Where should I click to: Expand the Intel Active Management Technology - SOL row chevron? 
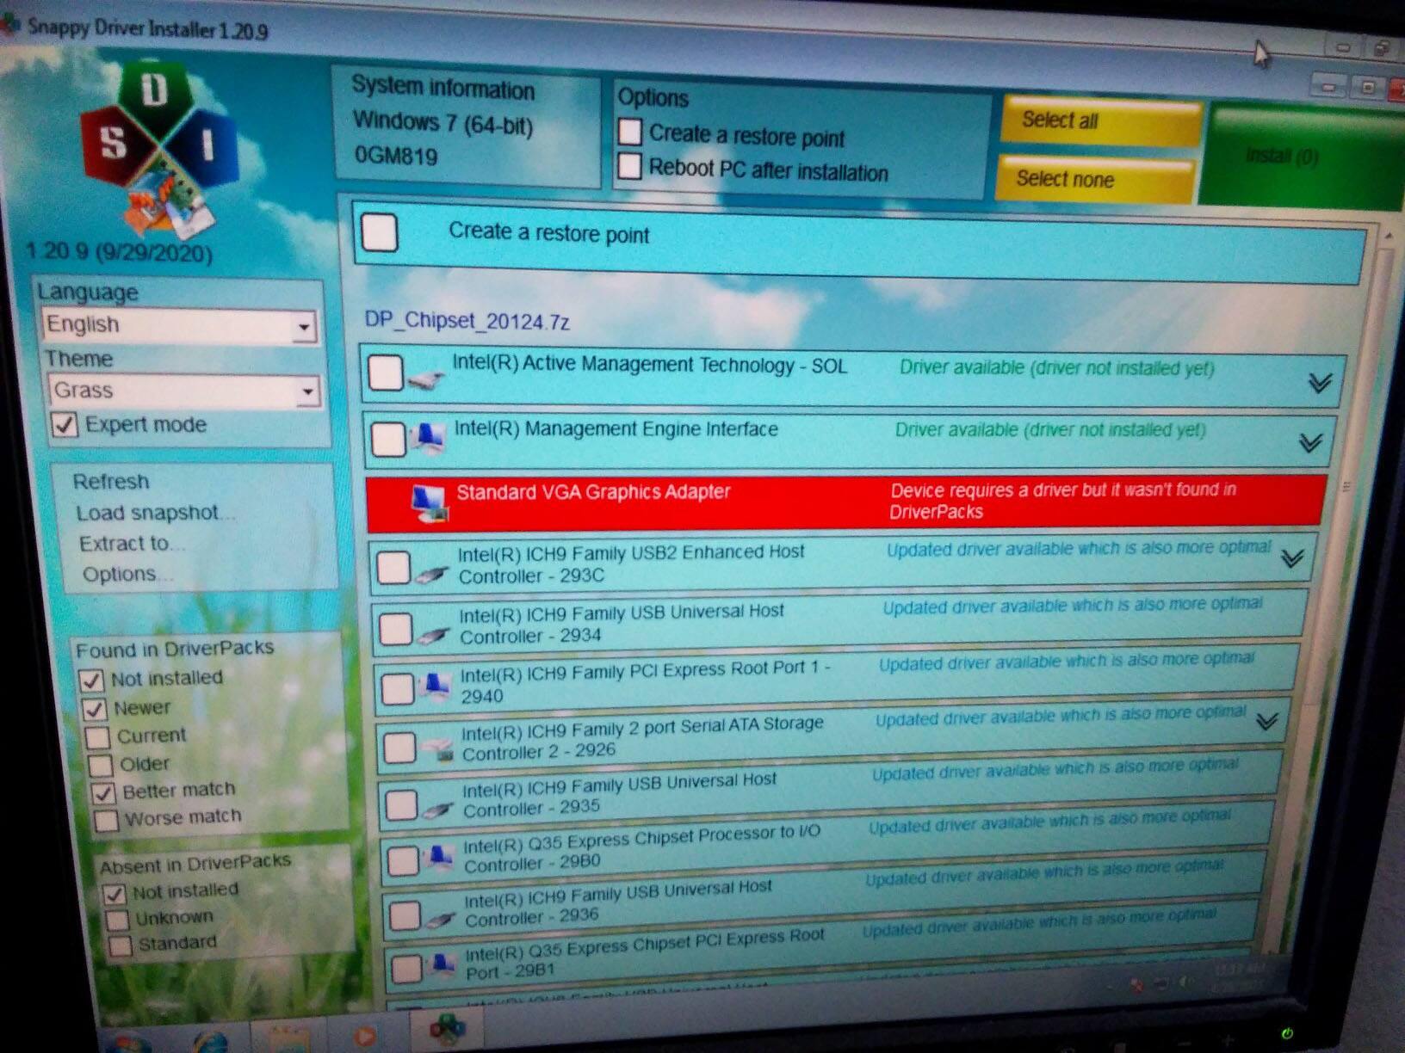(x=1319, y=382)
